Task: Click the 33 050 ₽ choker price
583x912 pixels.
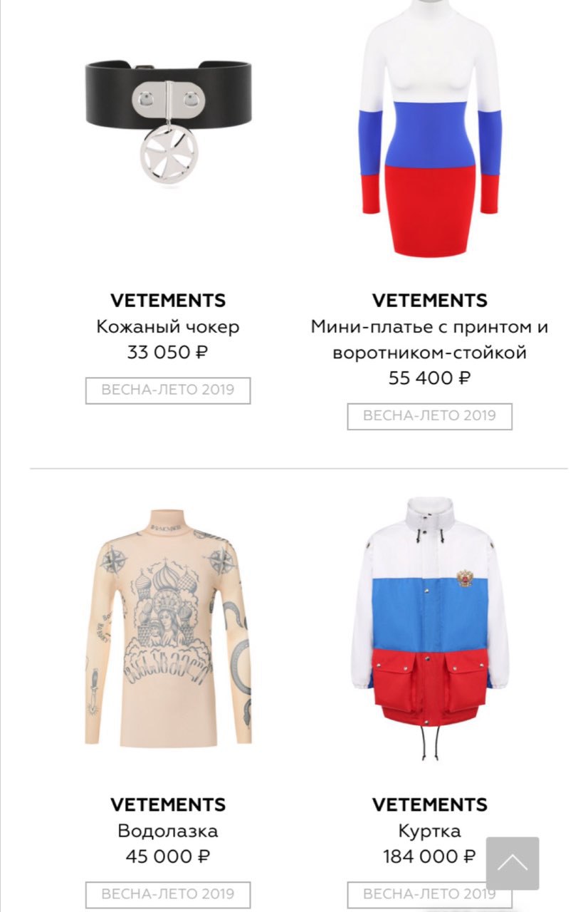Action: click(168, 352)
